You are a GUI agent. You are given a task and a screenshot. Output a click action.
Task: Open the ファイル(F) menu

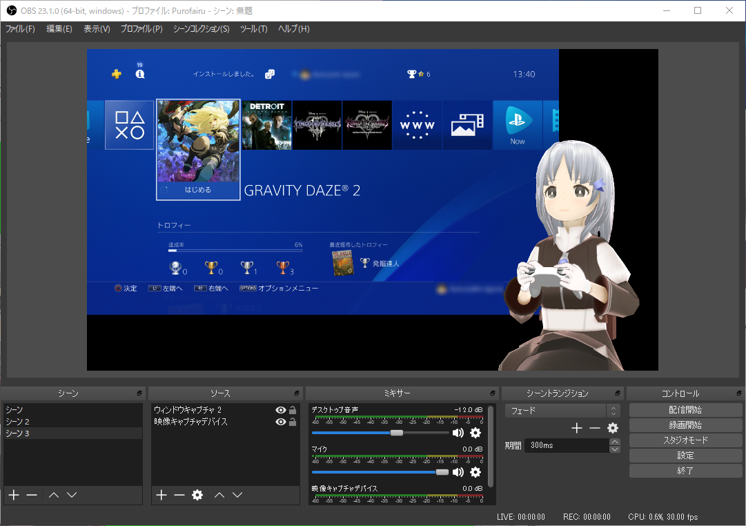(20, 29)
